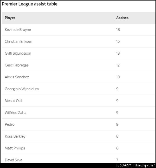156x168 pixels.
Task: Select Georginio Wijnaldum's name
Action: [22, 89]
